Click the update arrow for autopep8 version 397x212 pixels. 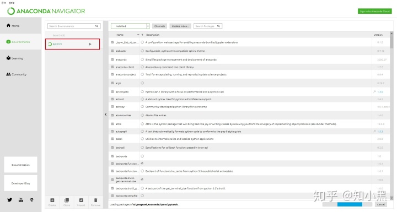pos(374,131)
